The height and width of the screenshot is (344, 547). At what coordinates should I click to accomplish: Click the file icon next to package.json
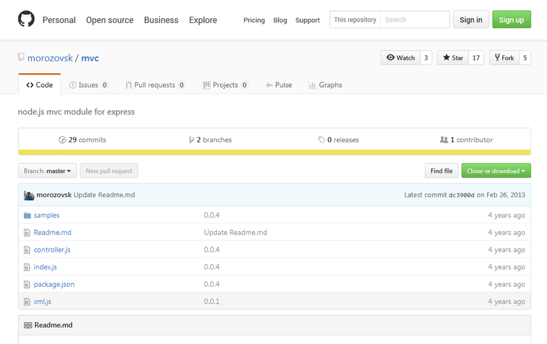point(27,284)
